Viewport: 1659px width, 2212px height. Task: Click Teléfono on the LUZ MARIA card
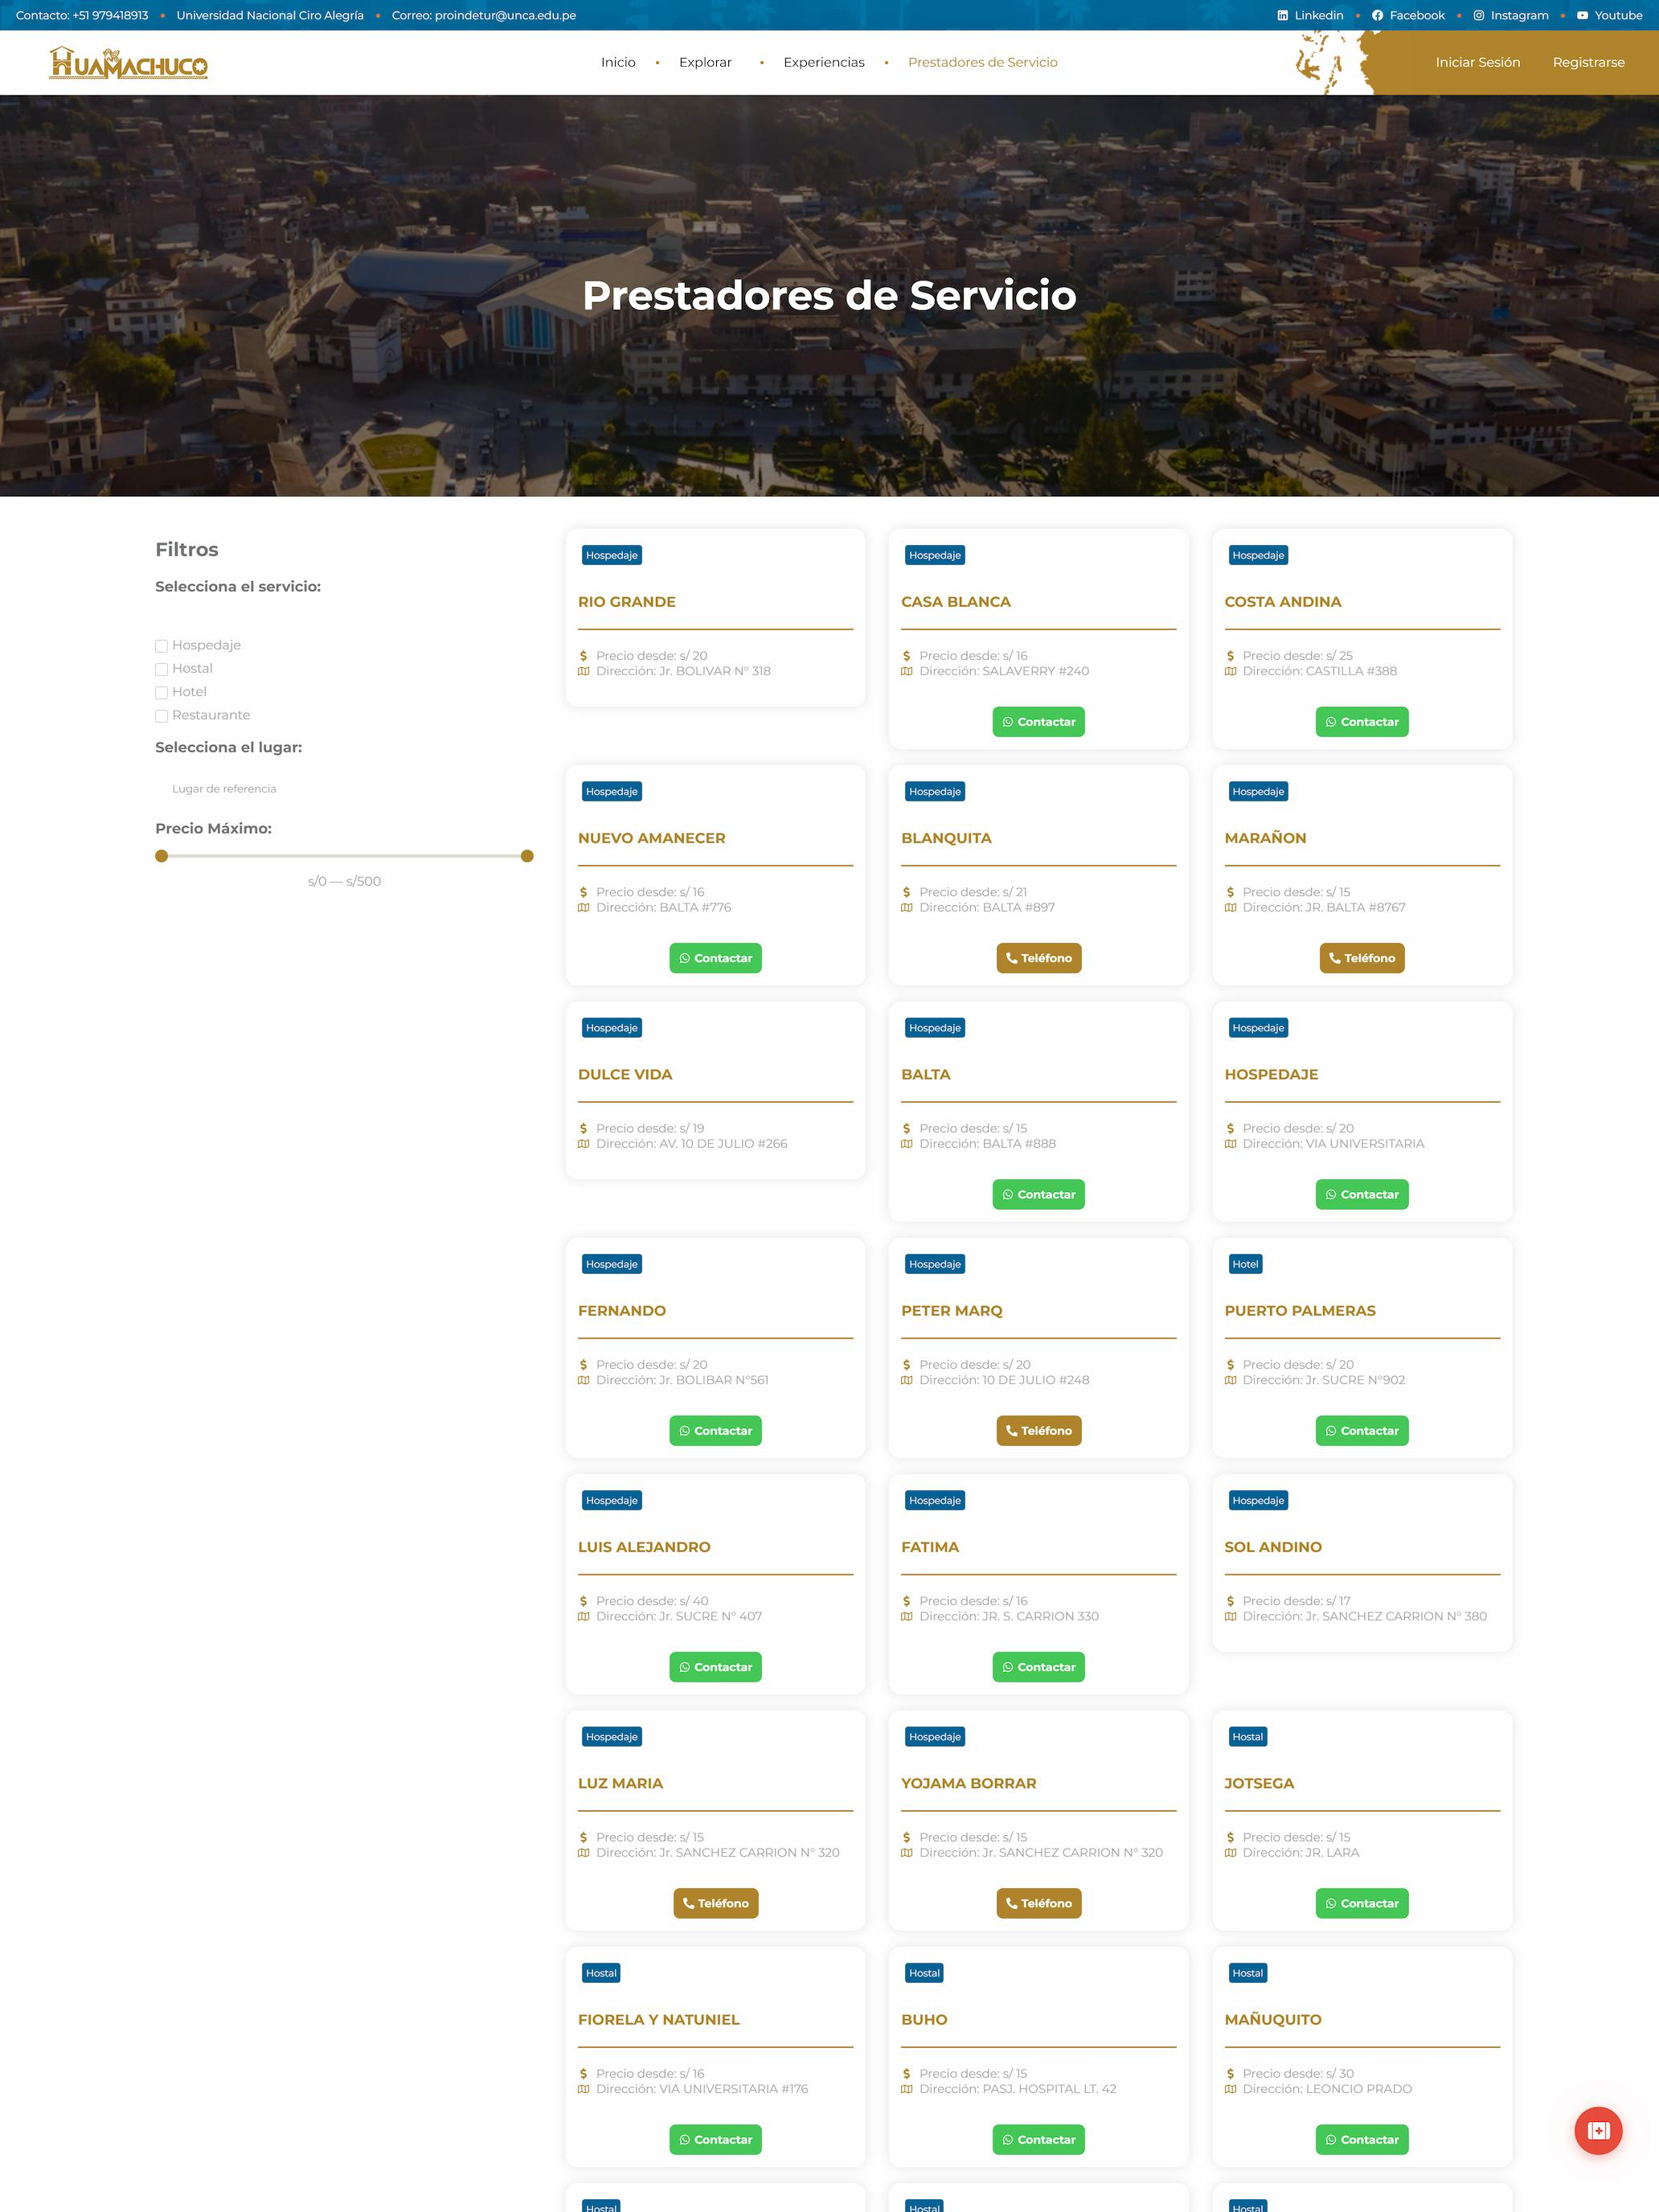pos(715,1903)
